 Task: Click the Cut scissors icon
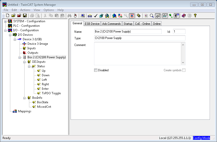coord(45,15)
